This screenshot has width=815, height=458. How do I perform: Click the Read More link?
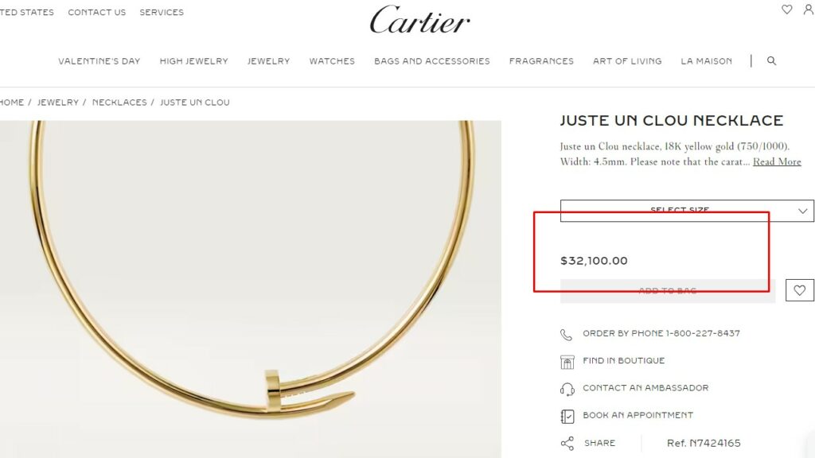tap(777, 161)
